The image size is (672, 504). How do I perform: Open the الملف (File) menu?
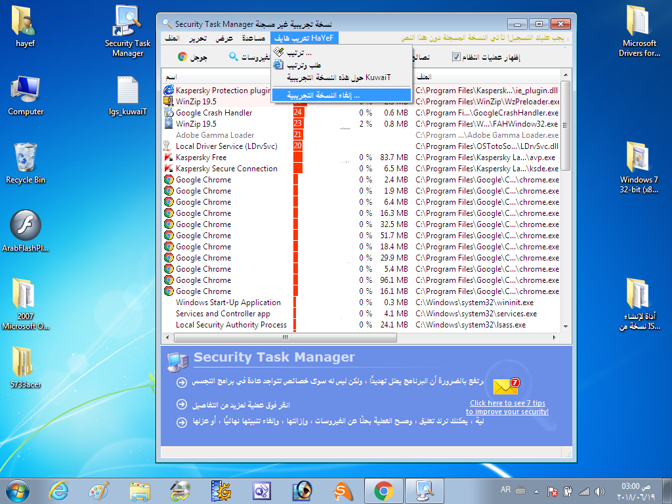tap(172, 38)
